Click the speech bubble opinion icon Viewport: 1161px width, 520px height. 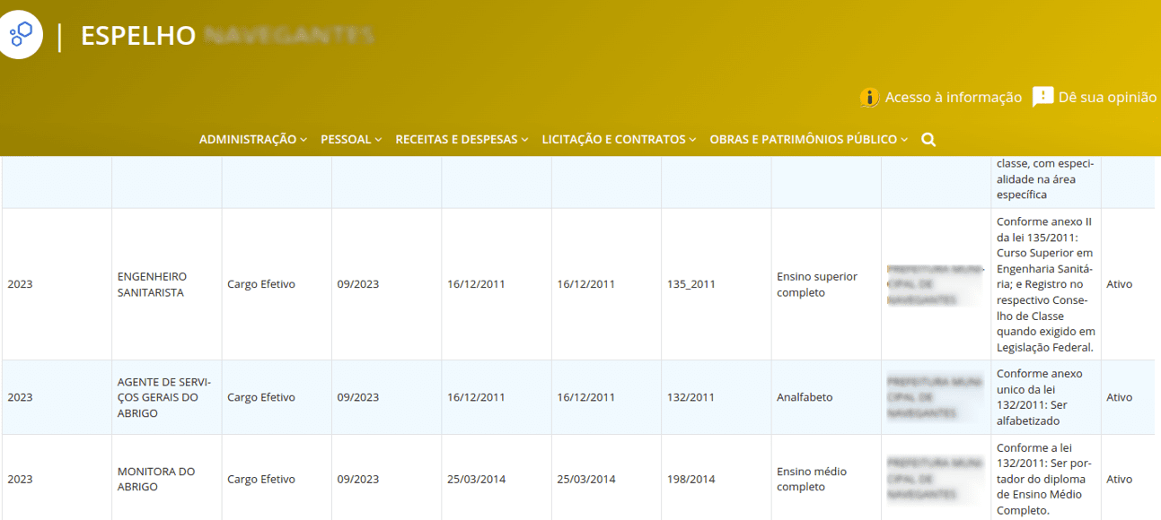coord(1042,98)
